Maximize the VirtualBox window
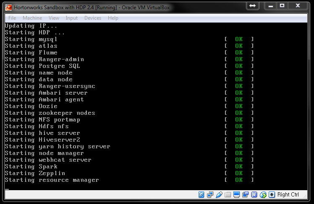This screenshot has height=204, width=314. (x=282, y=5)
